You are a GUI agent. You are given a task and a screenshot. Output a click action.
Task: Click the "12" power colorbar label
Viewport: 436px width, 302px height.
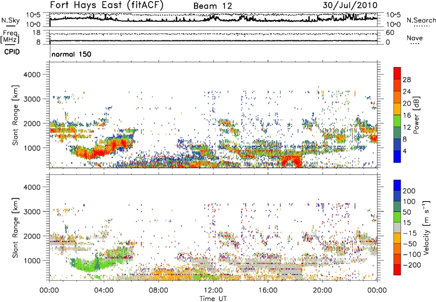[x=407, y=128]
